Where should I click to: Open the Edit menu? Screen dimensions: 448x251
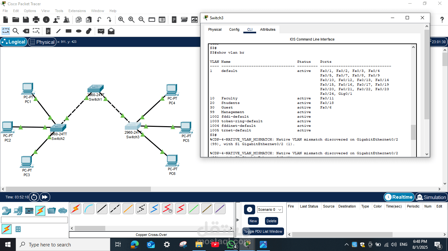pyautogui.click(x=16, y=11)
